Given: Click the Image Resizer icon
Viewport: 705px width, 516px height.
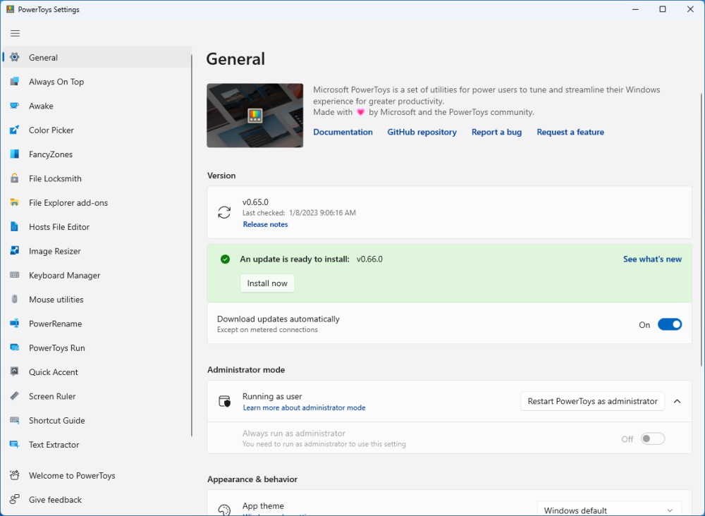Looking at the screenshot, I should [x=14, y=251].
